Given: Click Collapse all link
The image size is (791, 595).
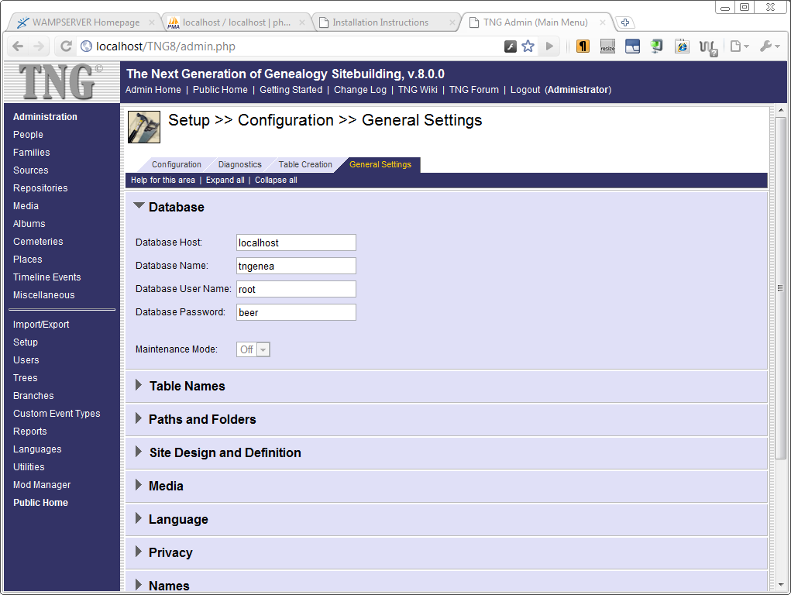Looking at the screenshot, I should 276,181.
